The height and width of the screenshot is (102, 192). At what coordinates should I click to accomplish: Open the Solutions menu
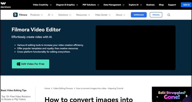pos(63,15)
